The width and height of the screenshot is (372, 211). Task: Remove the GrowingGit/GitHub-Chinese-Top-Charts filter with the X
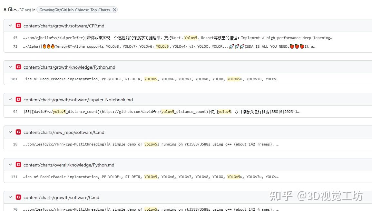pyautogui.click(x=115, y=10)
